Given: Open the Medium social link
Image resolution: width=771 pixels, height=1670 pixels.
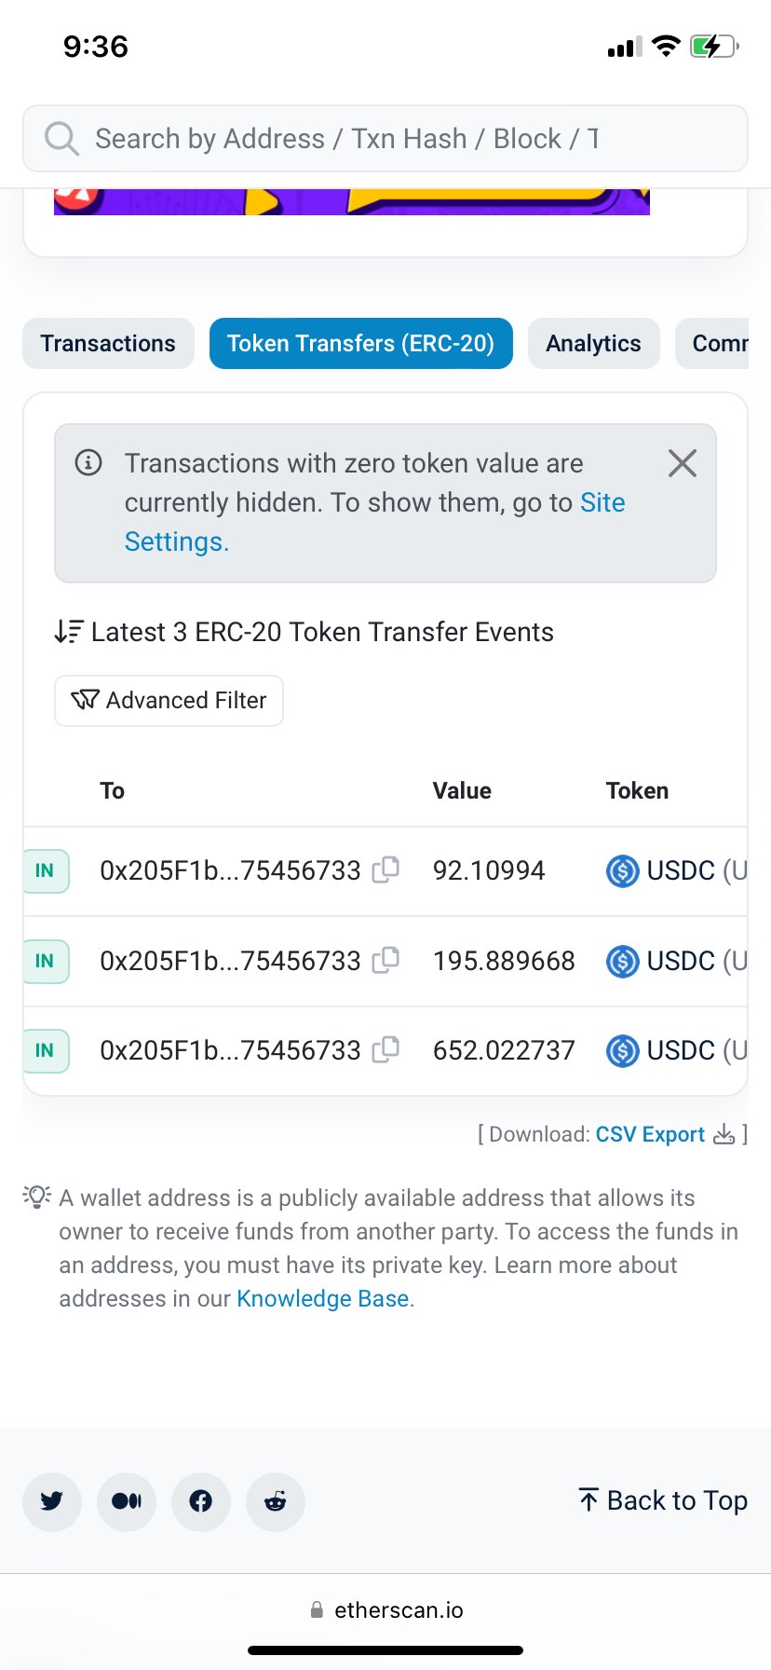Looking at the screenshot, I should [127, 1501].
